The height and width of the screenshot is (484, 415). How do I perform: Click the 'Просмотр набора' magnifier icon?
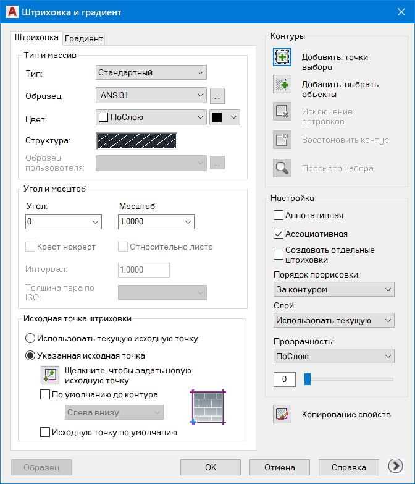pyautogui.click(x=282, y=168)
